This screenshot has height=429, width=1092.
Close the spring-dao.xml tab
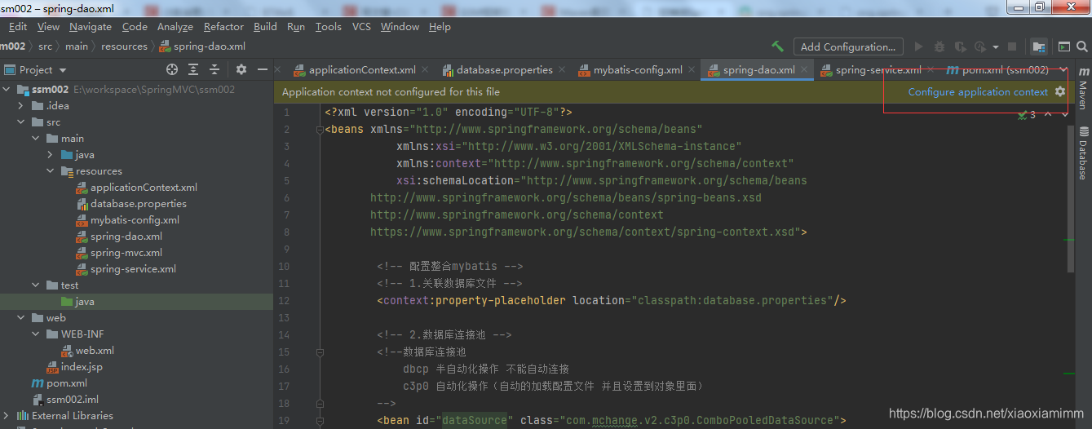point(804,70)
